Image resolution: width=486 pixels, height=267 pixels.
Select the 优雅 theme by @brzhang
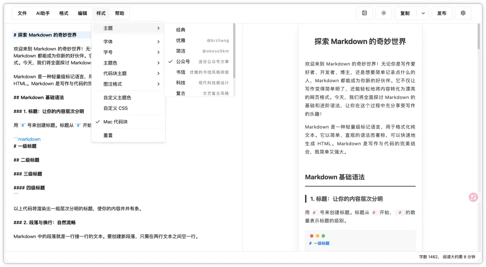pos(199,40)
